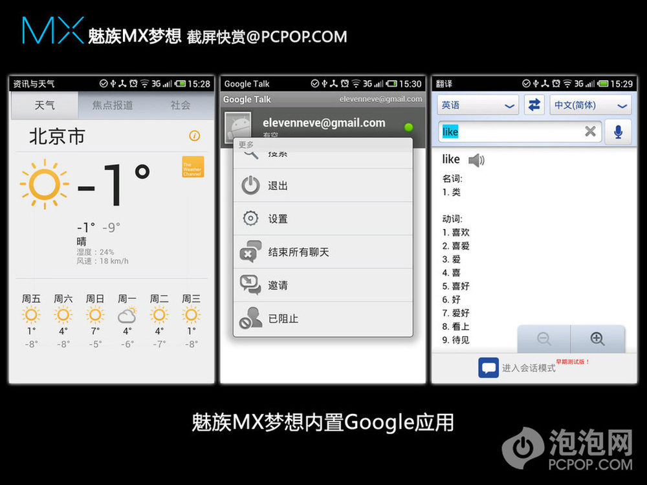Choose 设置 from the 更多 menu
The image size is (647, 485).
323,219
